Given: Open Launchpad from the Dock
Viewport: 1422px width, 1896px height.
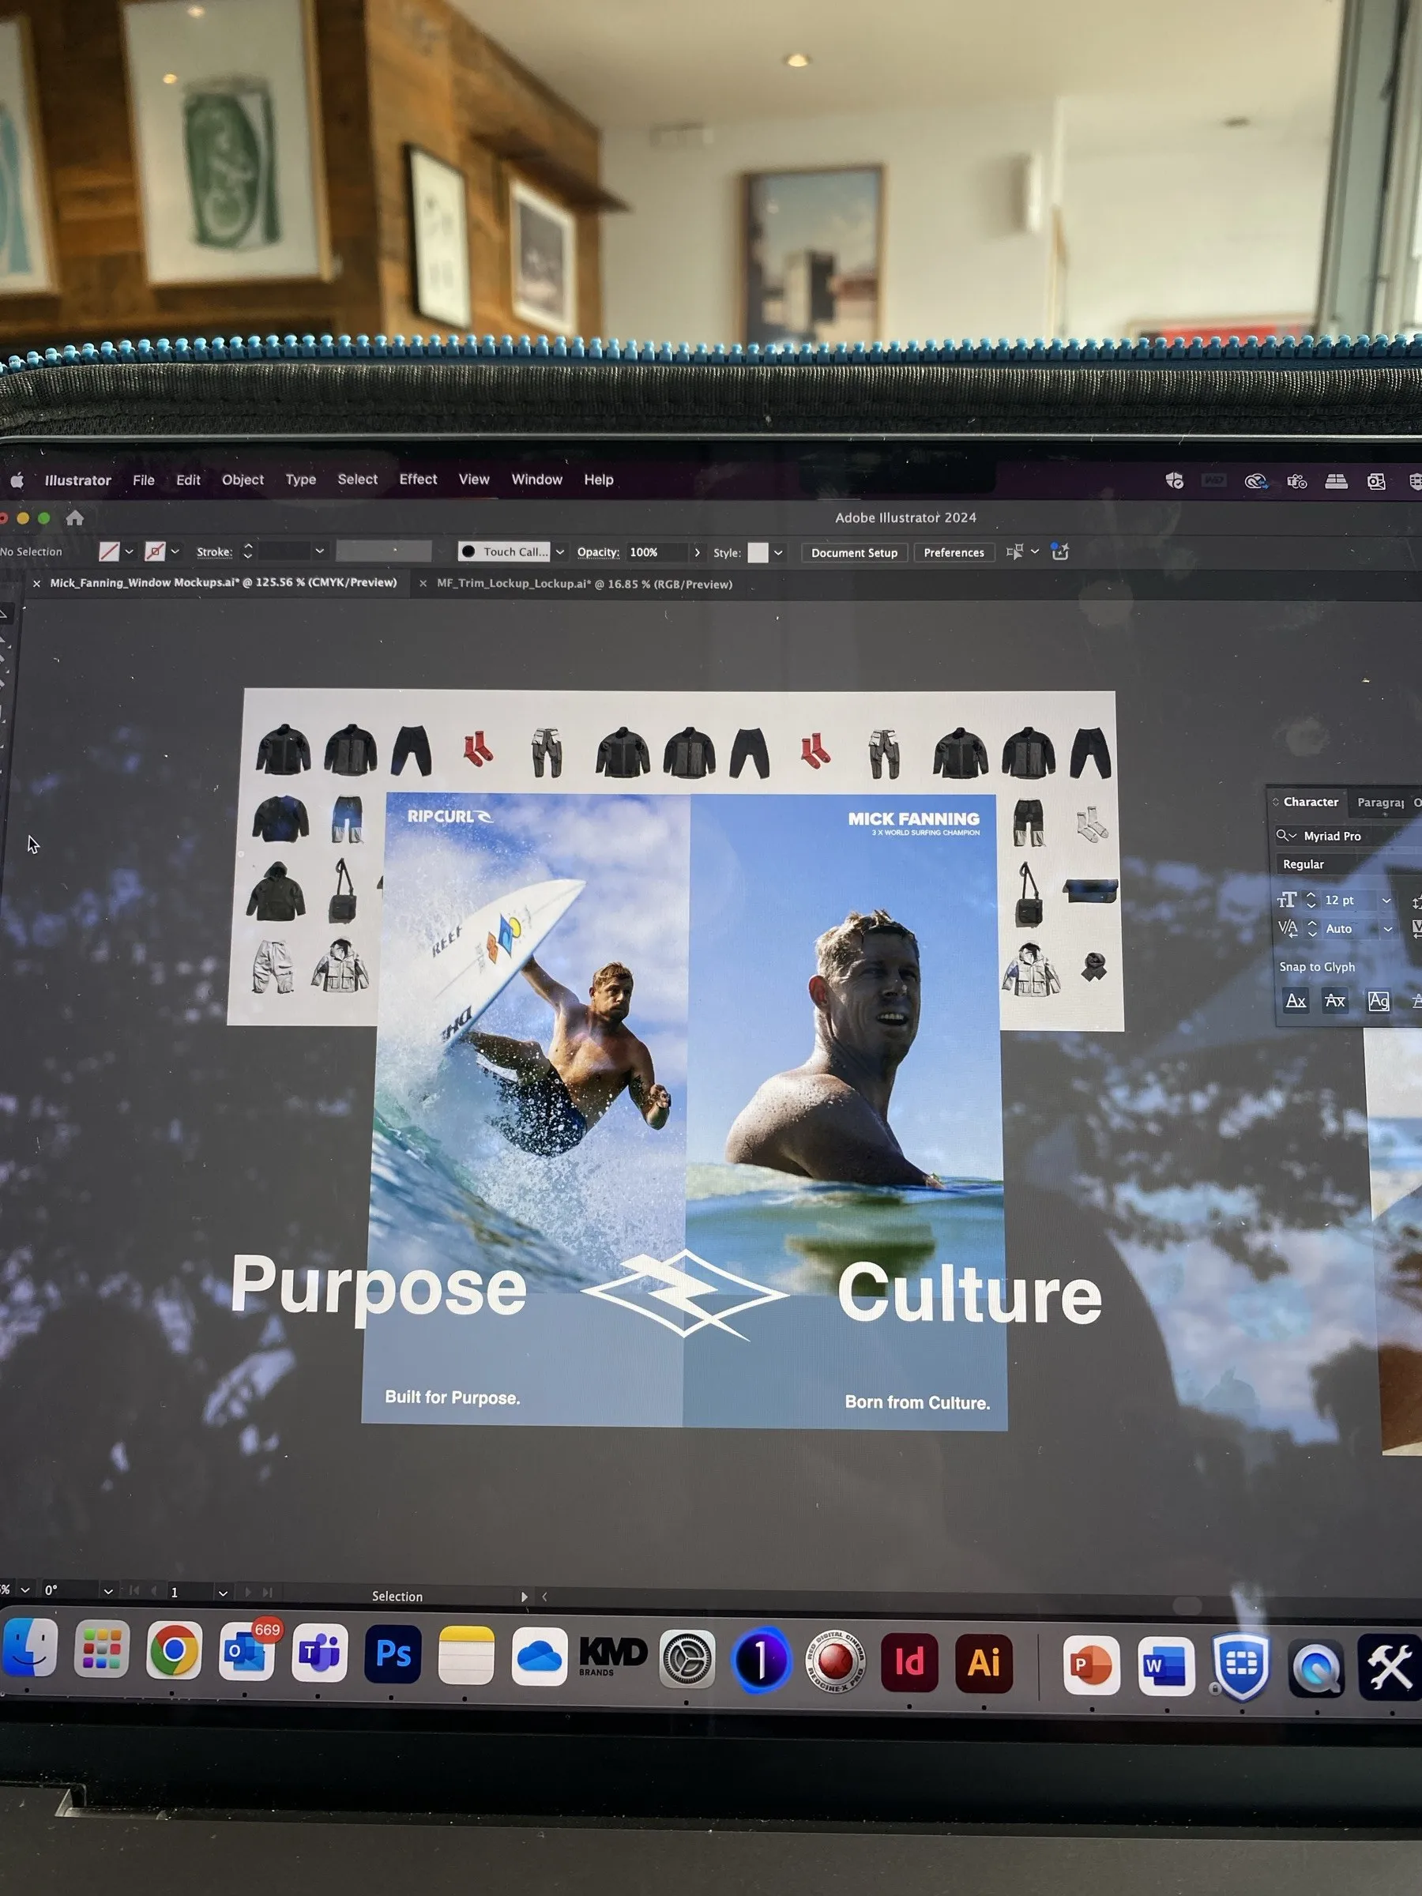Looking at the screenshot, I should pos(102,1648).
